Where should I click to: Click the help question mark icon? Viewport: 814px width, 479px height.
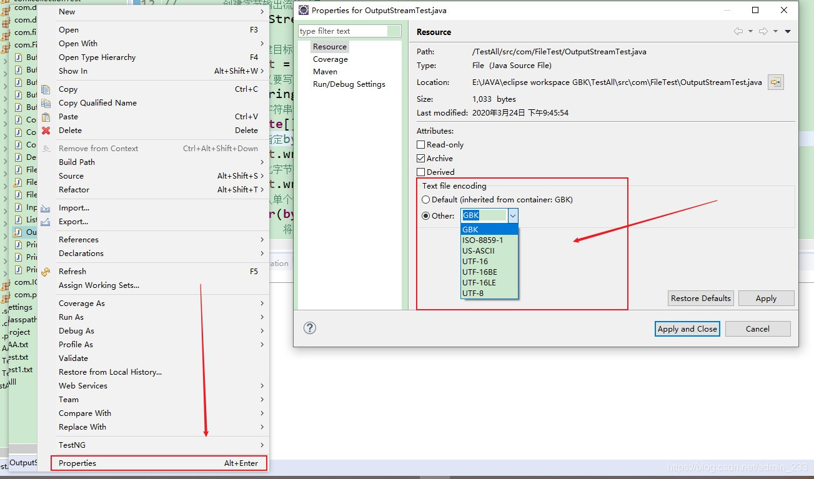pyautogui.click(x=310, y=328)
